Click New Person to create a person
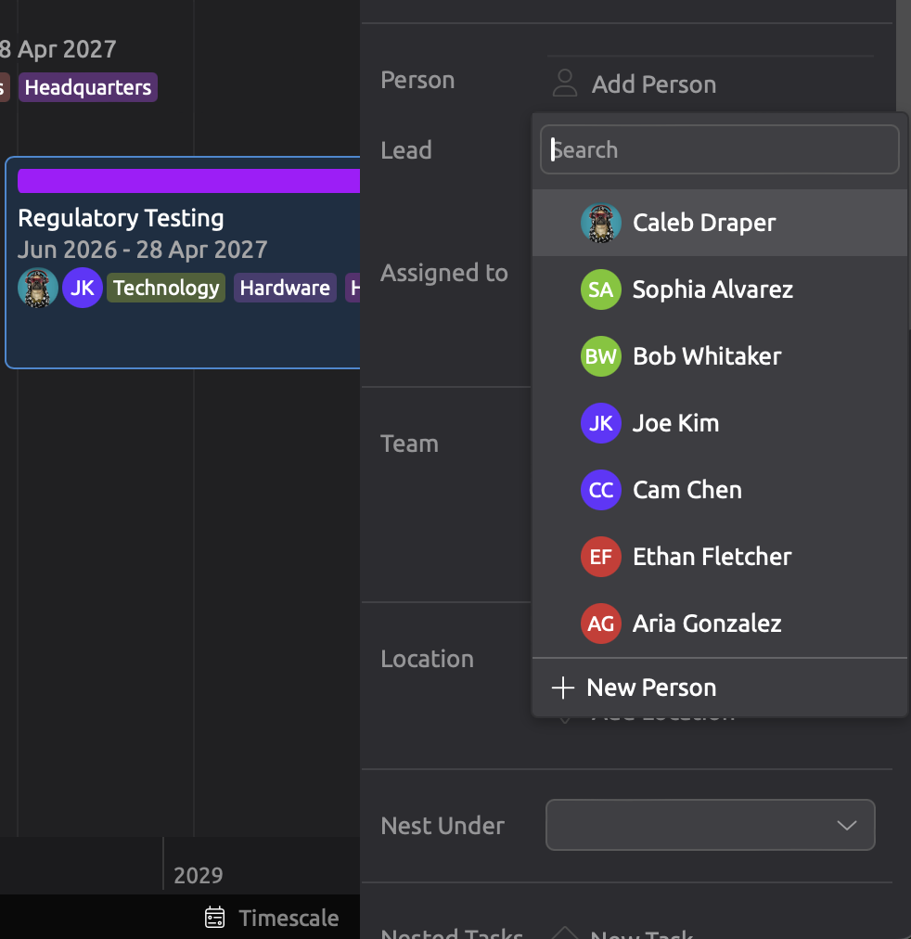 [651, 688]
